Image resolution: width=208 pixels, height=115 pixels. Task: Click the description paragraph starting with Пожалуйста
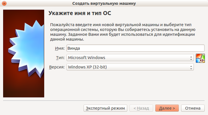(x=123, y=32)
